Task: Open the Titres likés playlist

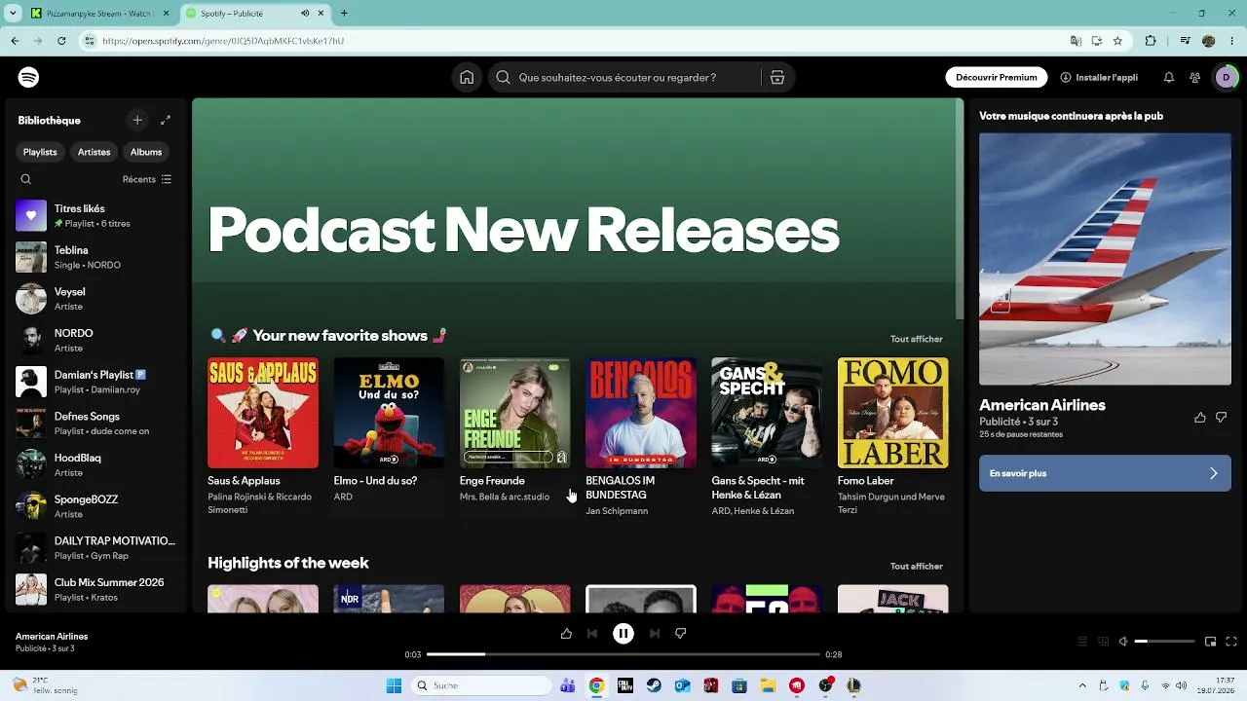Action: [95, 216]
